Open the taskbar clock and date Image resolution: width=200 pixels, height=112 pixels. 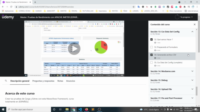pos(188,110)
